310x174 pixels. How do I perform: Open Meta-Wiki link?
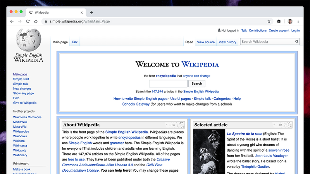pyautogui.click(x=20, y=127)
